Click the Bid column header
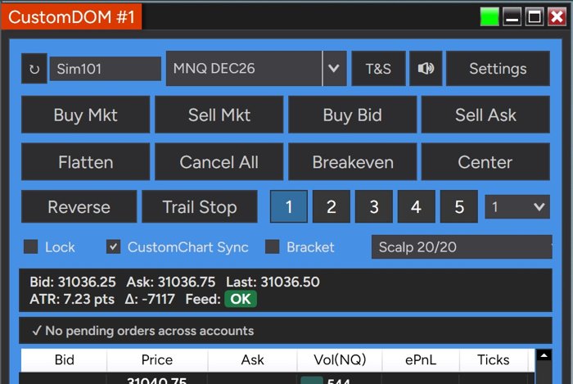The width and height of the screenshot is (573, 384). [64, 360]
